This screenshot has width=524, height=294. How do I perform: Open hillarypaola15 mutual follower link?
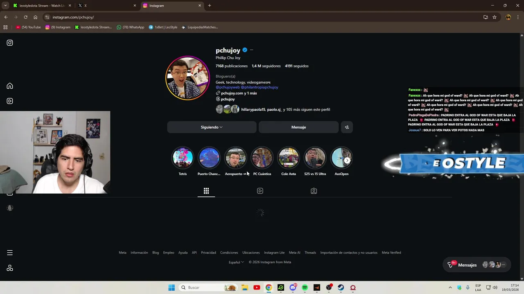point(253,109)
